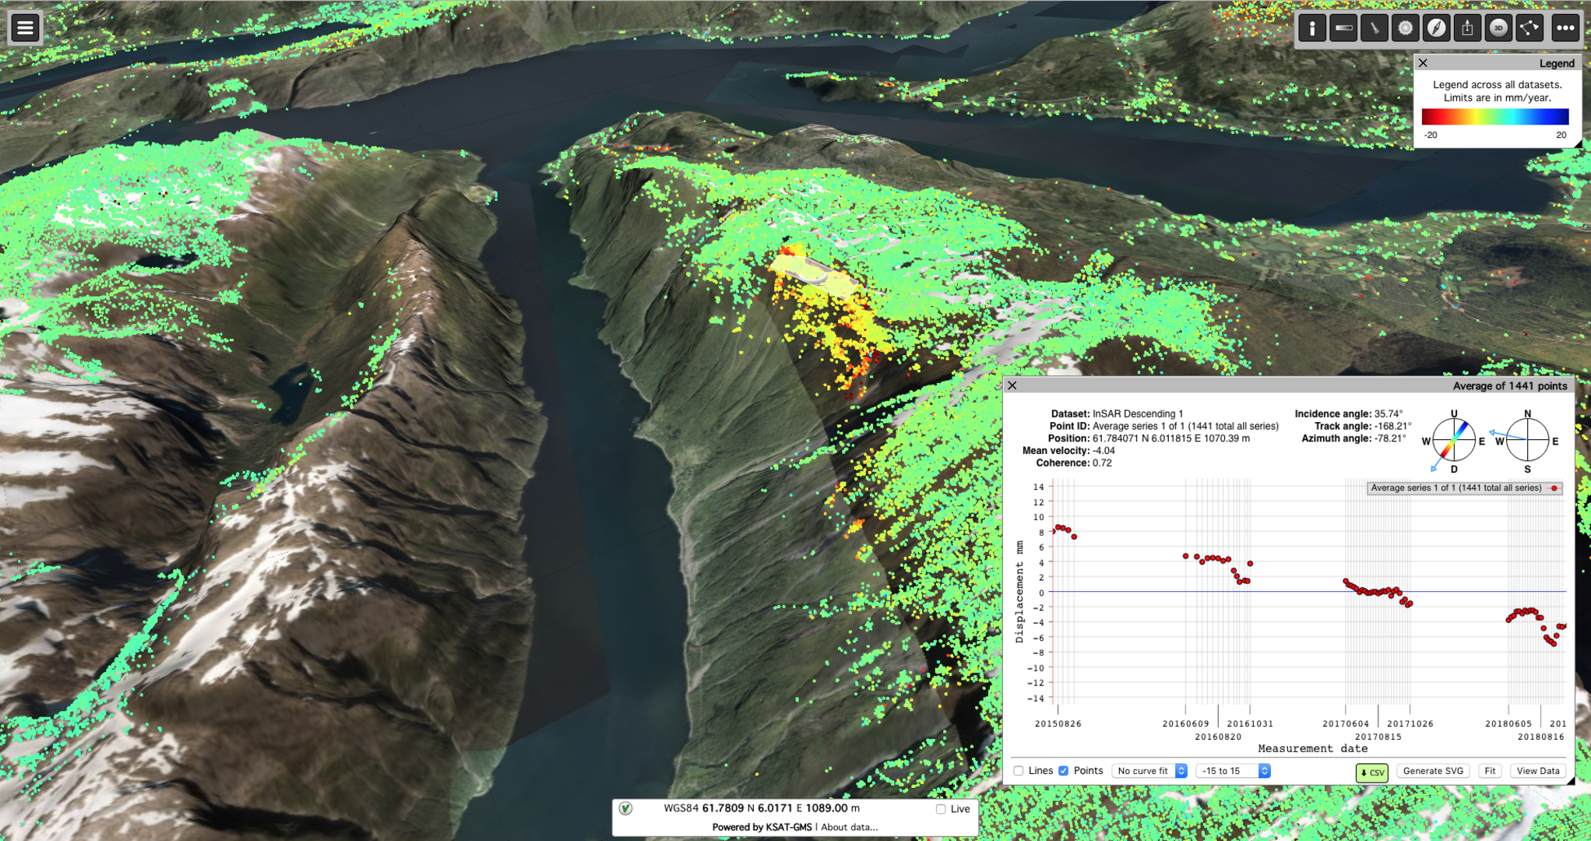Click the Generate SVG button
Image resolution: width=1591 pixels, height=841 pixels.
tap(1433, 771)
